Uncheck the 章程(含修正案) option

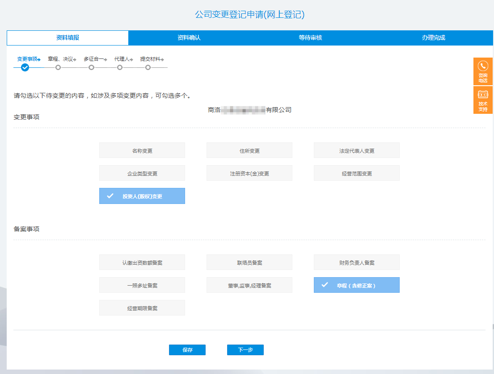(356, 285)
